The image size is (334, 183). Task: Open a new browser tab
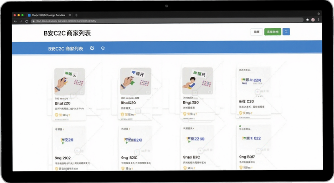pyautogui.click(x=76, y=15)
